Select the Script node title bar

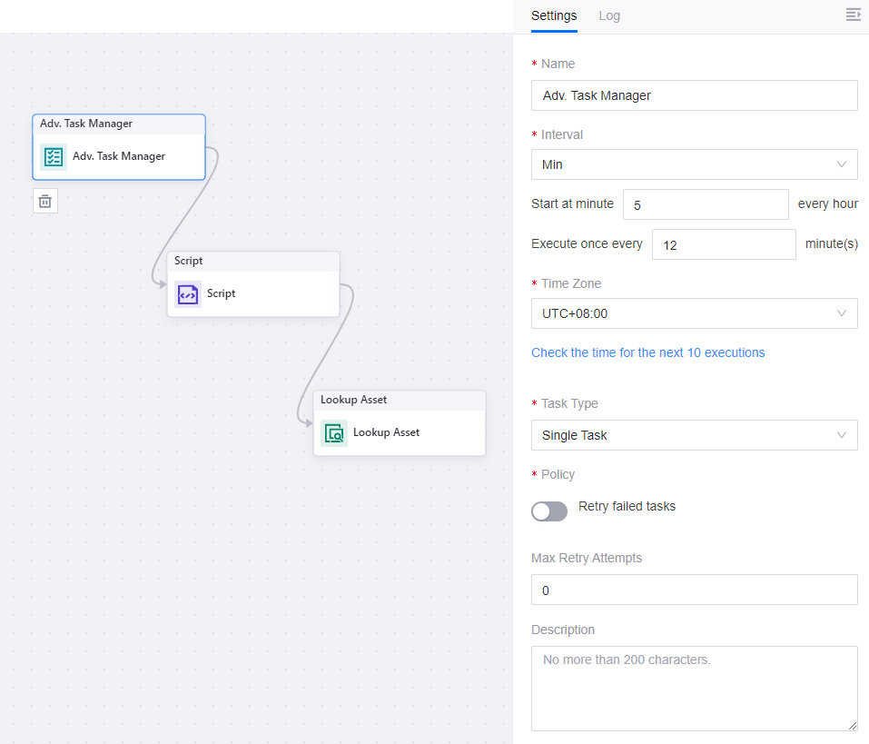pos(252,261)
